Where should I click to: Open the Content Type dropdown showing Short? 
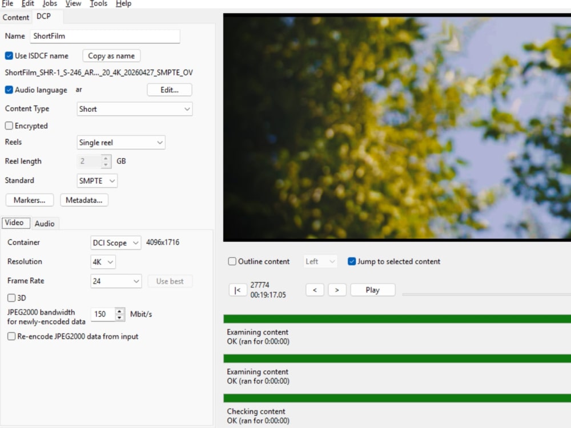(x=134, y=109)
